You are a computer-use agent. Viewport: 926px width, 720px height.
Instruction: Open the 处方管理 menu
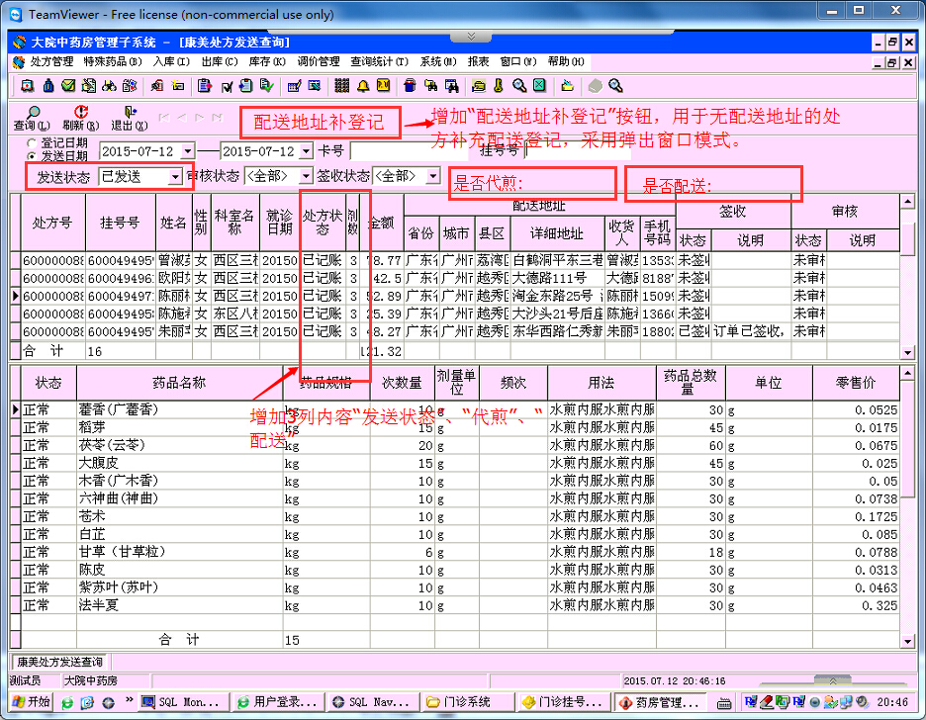[x=51, y=61]
